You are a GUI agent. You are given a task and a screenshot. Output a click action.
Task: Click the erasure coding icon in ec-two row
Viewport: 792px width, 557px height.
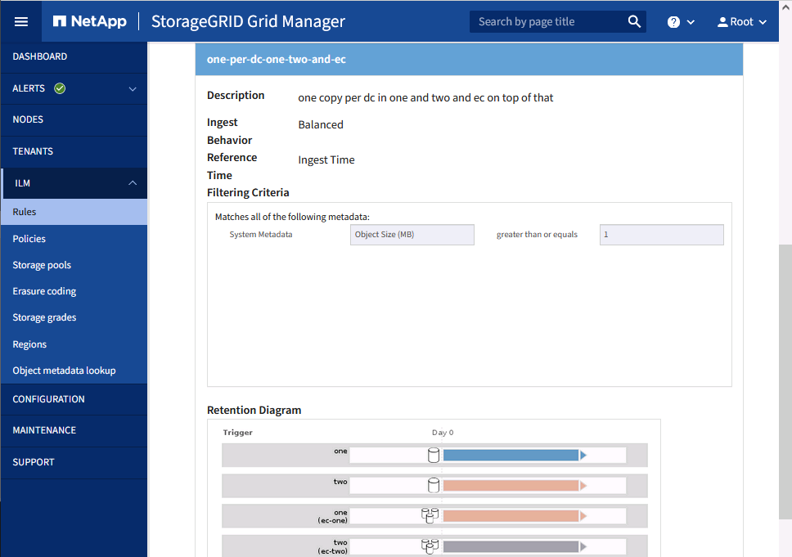coord(430,546)
